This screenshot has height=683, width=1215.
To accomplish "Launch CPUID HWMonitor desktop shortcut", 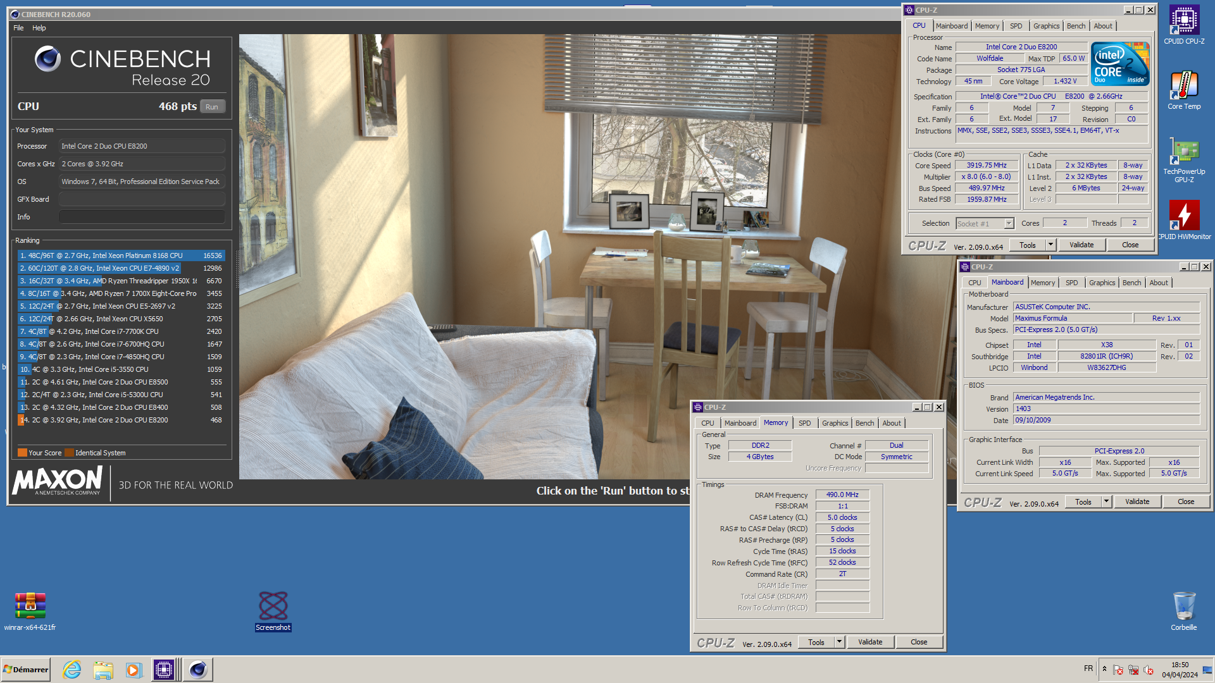I will pos(1184,219).
